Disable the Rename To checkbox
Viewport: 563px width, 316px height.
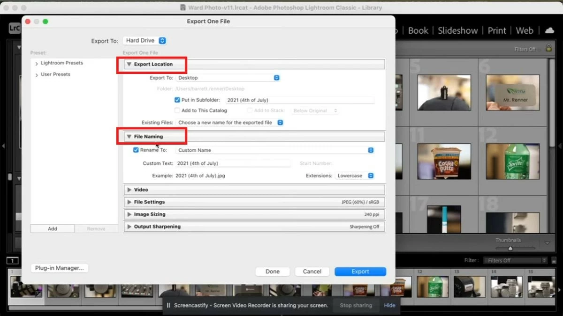point(136,150)
